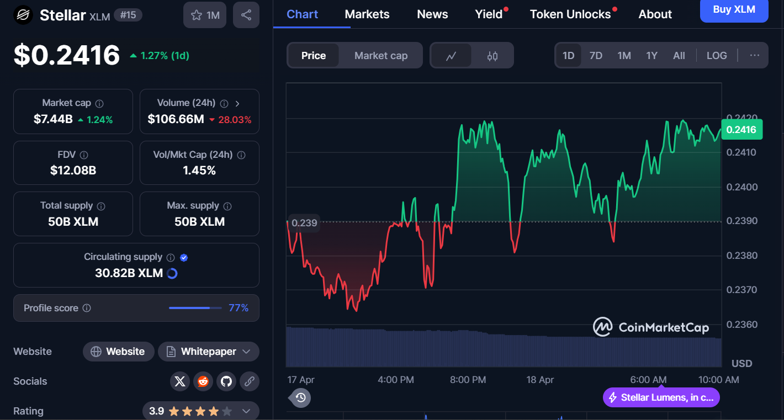Open the About tab
This screenshot has height=420, width=784.
coord(655,14)
